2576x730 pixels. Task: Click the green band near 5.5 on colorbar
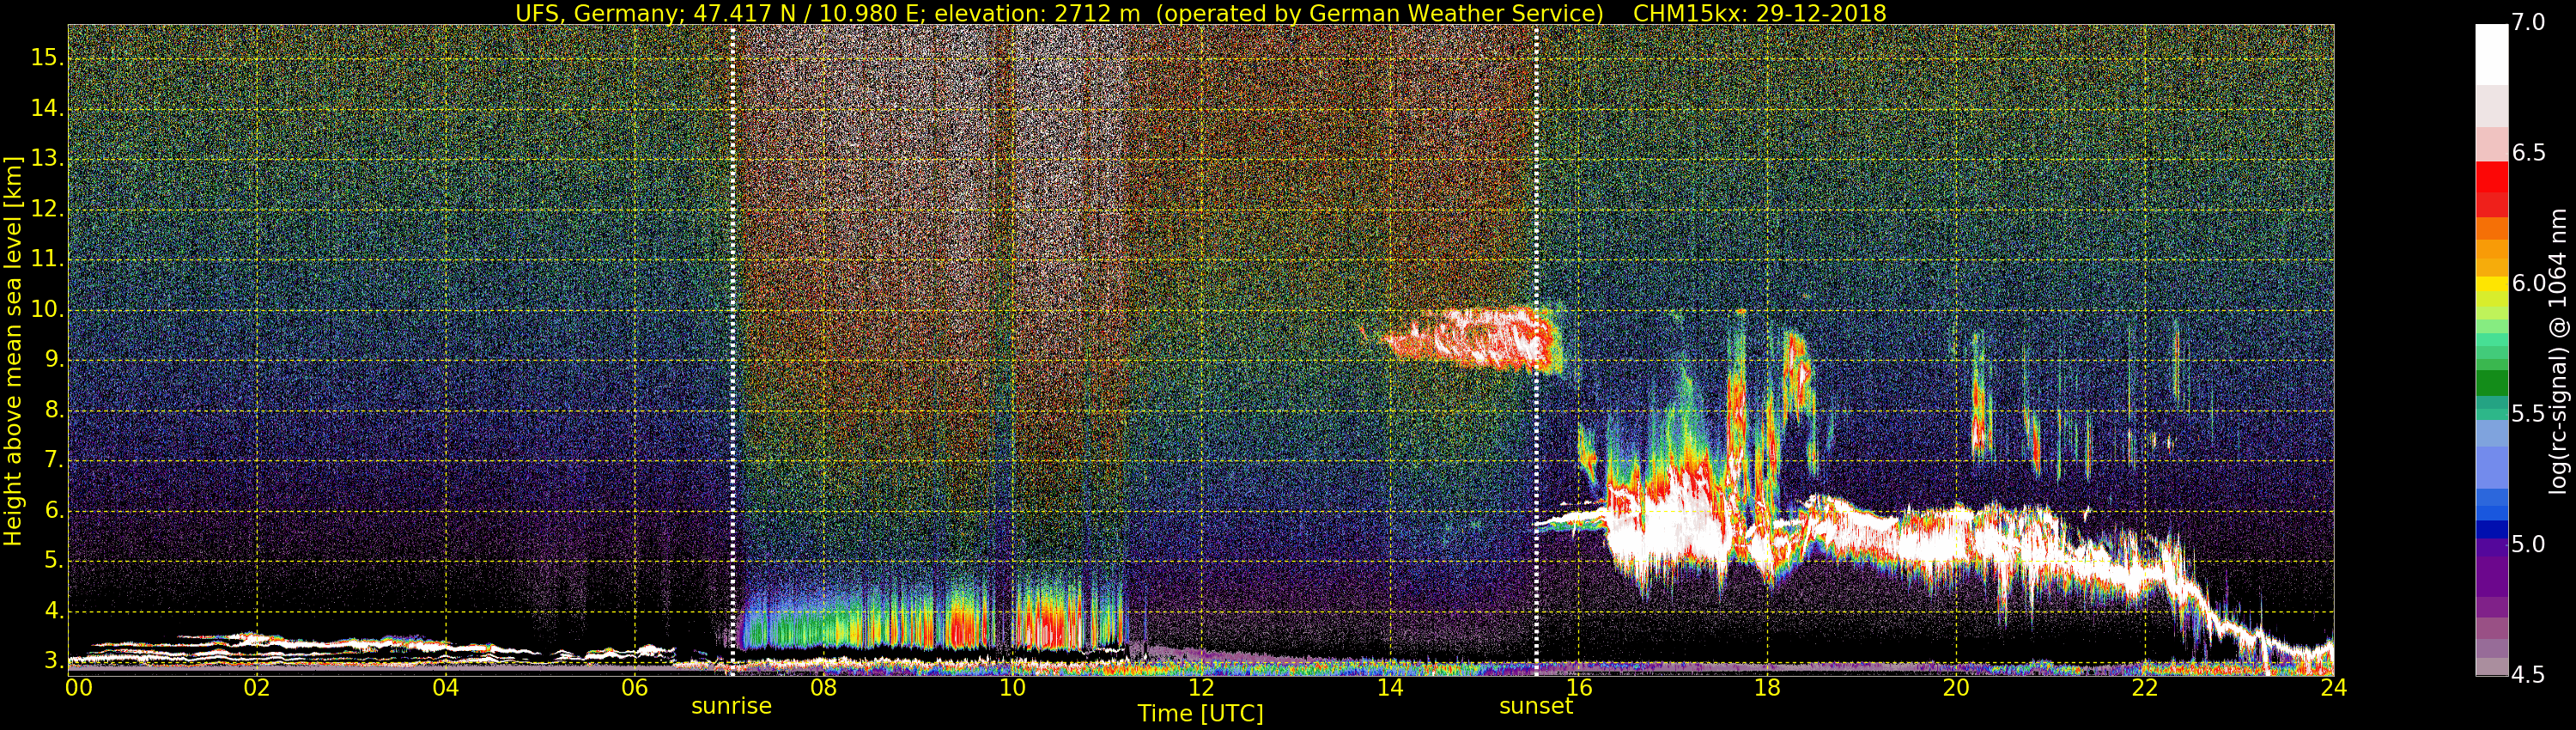point(2491,384)
